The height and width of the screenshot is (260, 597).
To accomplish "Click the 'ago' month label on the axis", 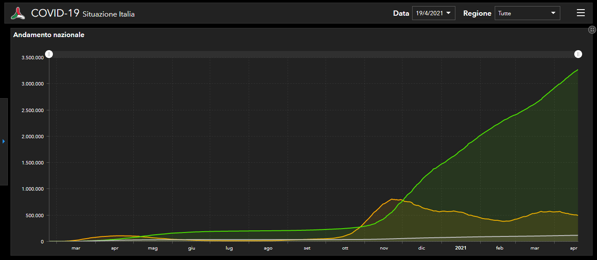I will pos(268,248).
